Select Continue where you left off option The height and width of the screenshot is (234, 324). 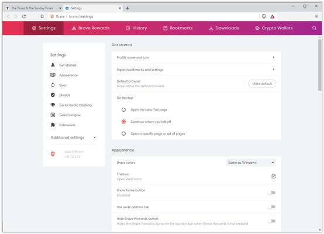(123, 122)
